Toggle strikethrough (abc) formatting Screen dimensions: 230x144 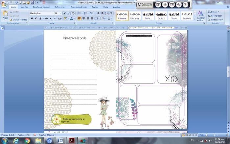point(46,18)
